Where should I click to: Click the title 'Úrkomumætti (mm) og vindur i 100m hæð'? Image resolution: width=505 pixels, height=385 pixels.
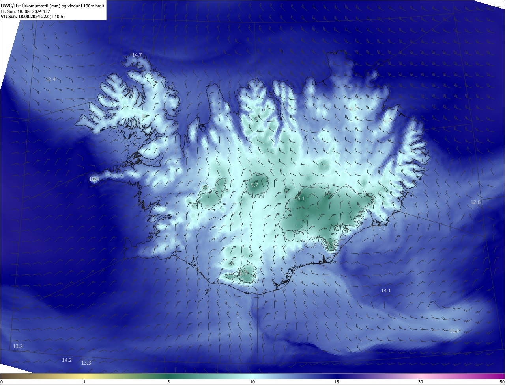63,6
